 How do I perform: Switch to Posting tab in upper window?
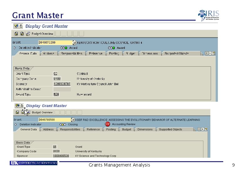coord(114,54)
